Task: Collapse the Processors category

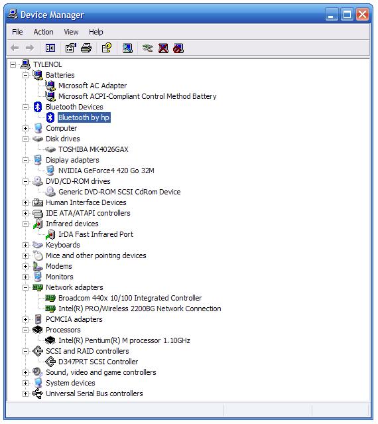Action: coord(25,330)
